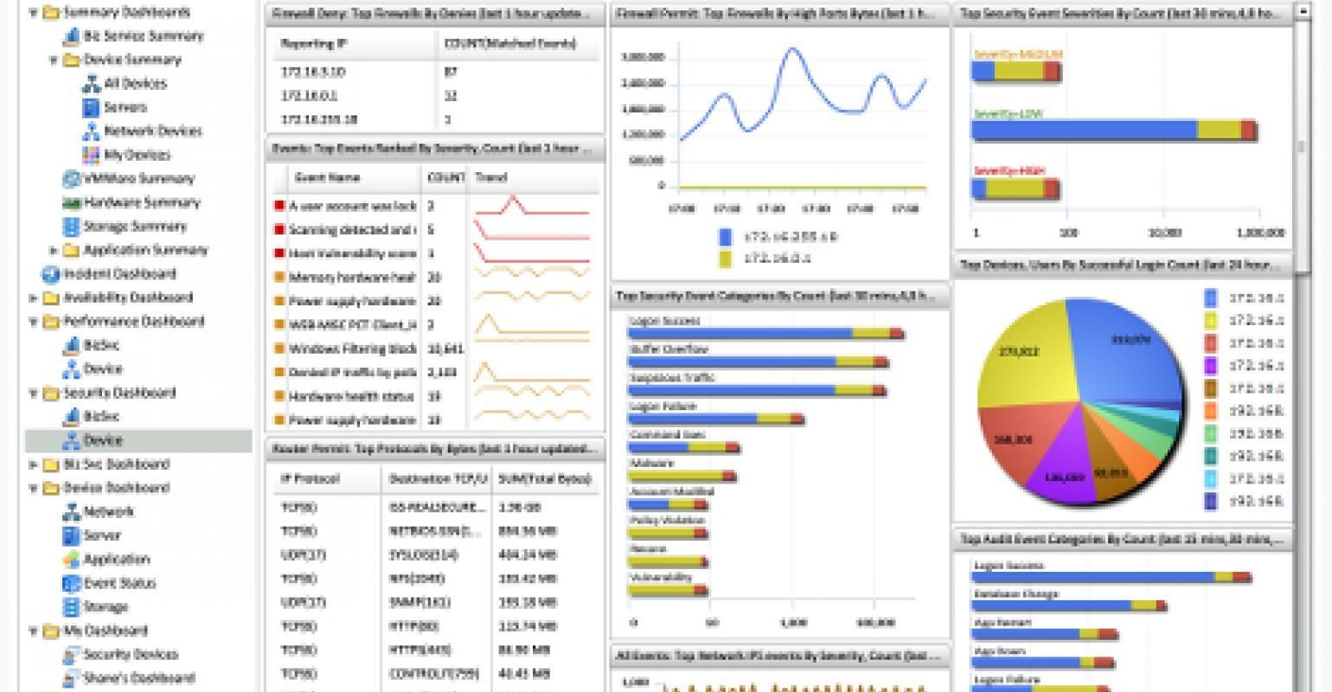Open the Application icon in Device Dashboard
Screen dimensions: 1332x692
pos(72,560)
